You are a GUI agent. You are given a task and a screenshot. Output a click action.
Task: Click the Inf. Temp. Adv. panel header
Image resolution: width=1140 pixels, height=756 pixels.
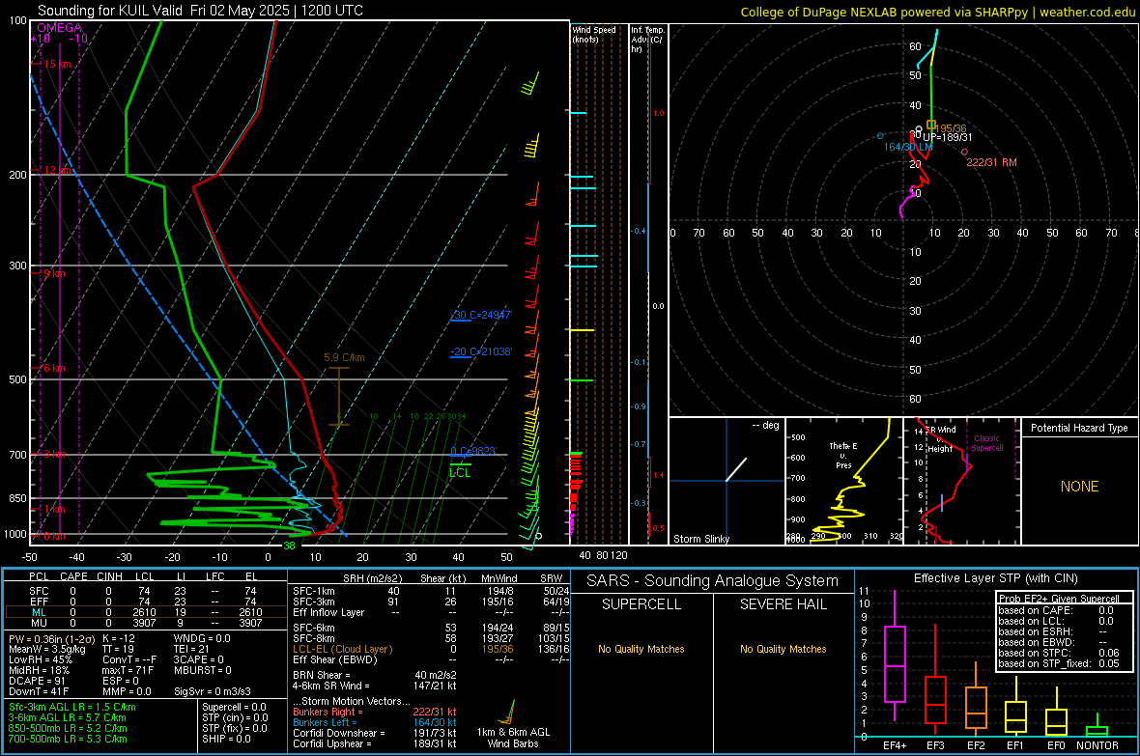click(648, 40)
